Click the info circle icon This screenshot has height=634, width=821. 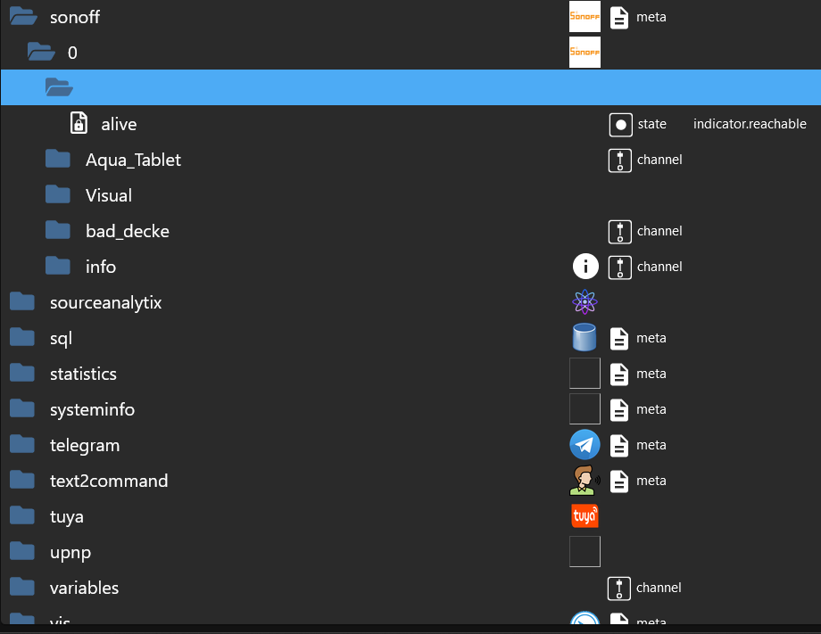(585, 267)
